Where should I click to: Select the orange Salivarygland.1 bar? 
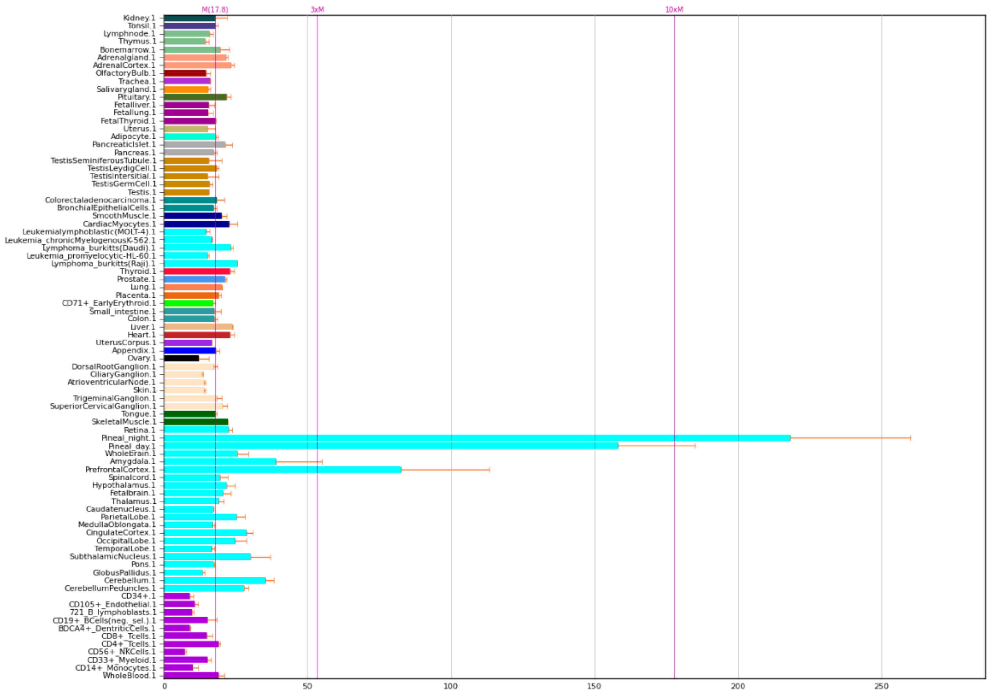pos(186,89)
